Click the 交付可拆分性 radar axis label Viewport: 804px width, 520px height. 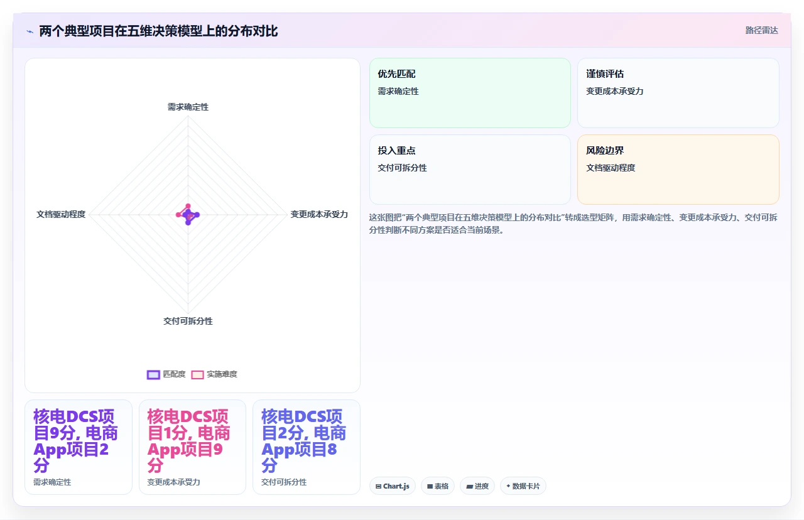(x=188, y=321)
